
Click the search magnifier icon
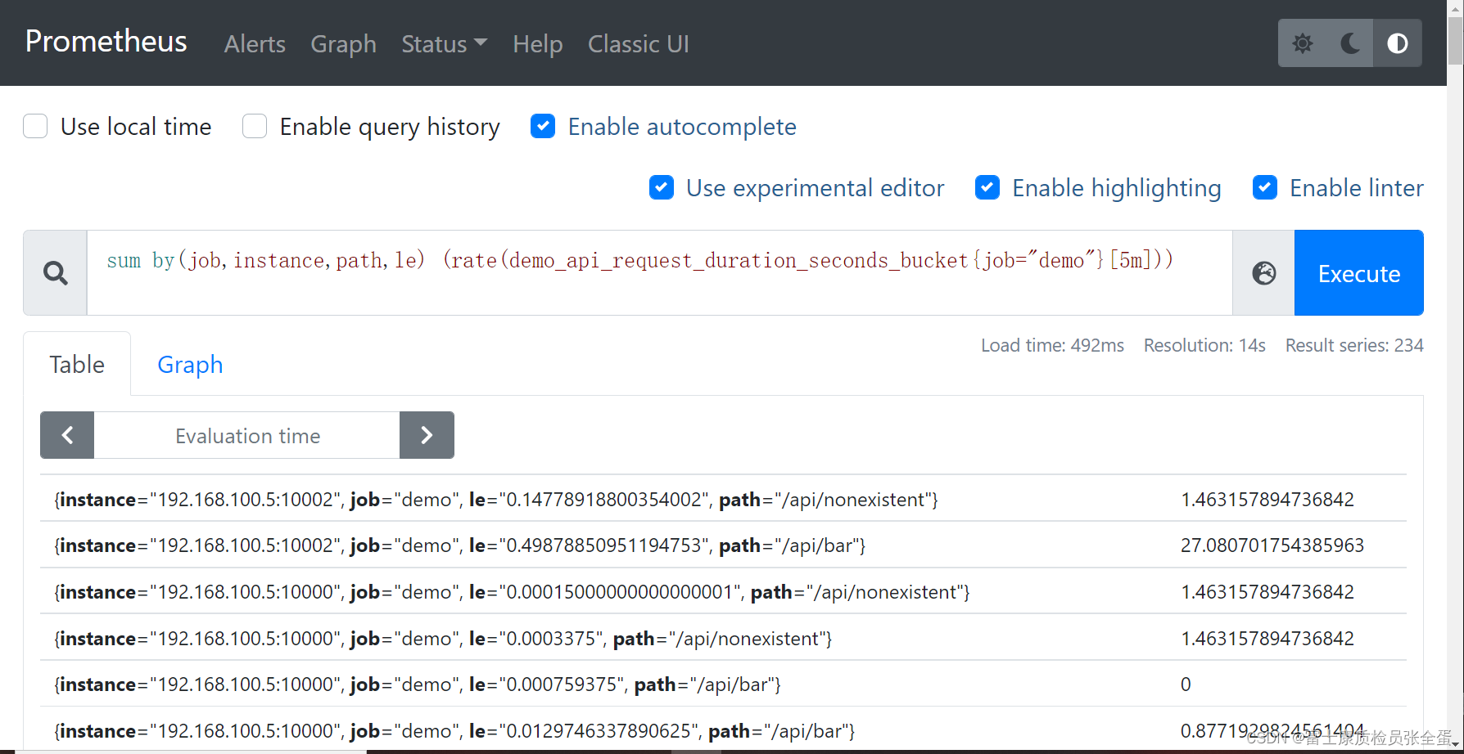[55, 272]
